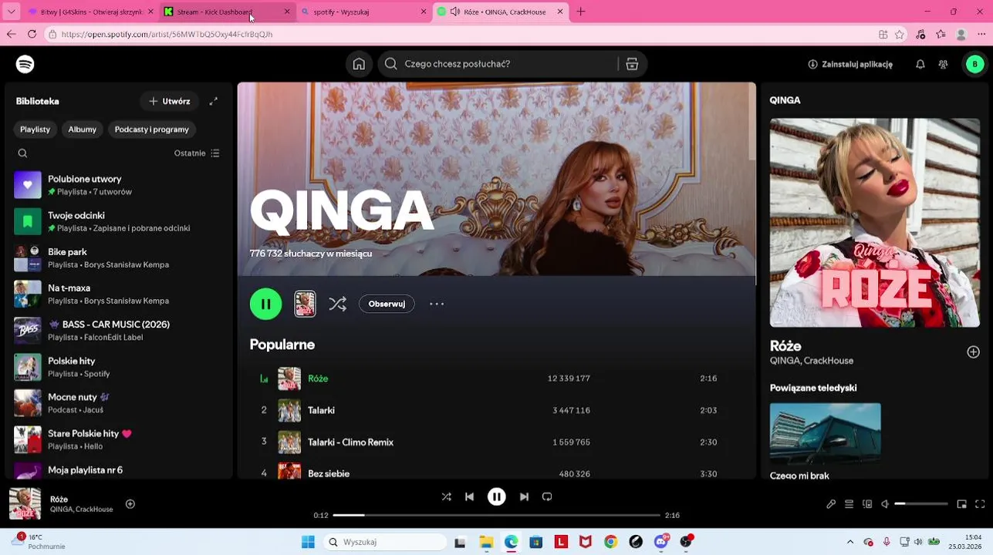The image size is (993, 555).
Task: Add Róże to library from the right panel
Action: [x=973, y=352]
